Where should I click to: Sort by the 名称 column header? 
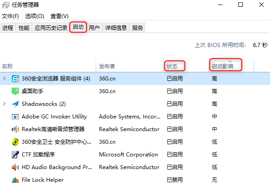(x=48, y=66)
